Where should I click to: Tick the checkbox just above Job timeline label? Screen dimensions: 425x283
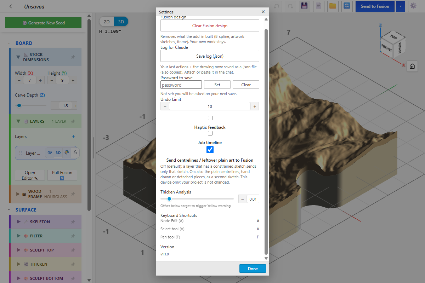[x=210, y=133]
